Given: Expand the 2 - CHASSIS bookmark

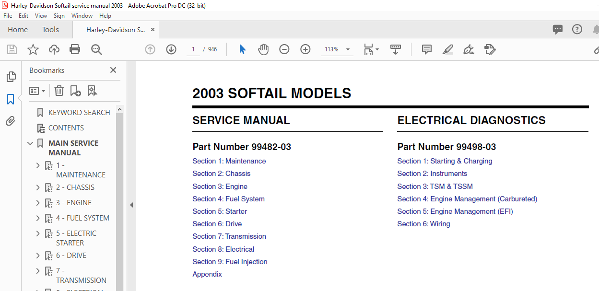Looking at the screenshot, I should click(x=38, y=187).
